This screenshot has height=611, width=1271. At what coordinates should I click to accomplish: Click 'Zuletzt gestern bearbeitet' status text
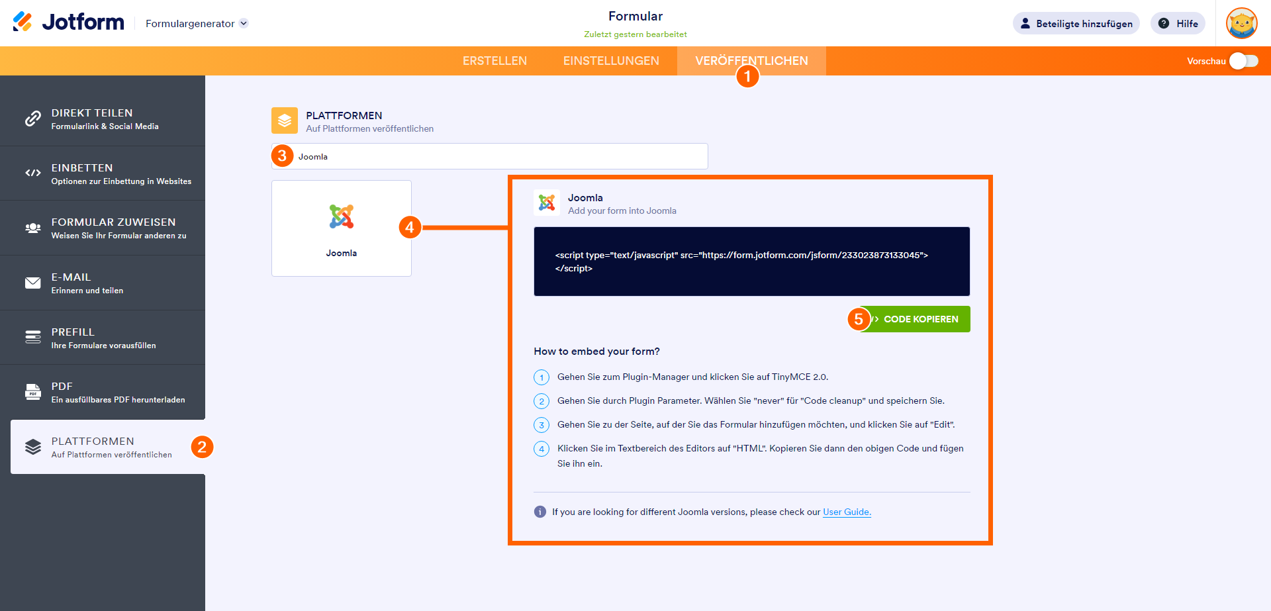click(635, 34)
